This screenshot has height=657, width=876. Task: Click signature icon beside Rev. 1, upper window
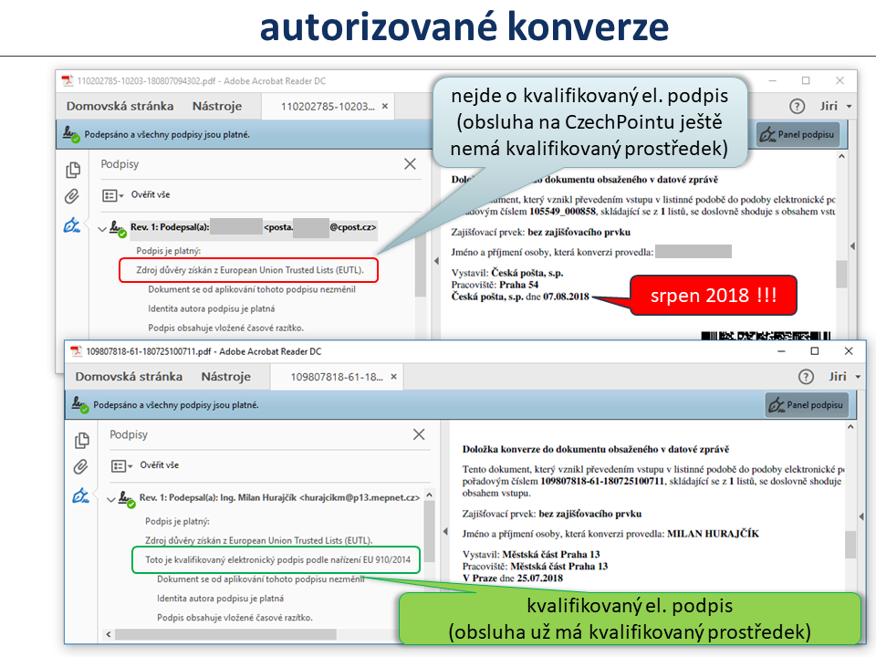click(x=118, y=228)
